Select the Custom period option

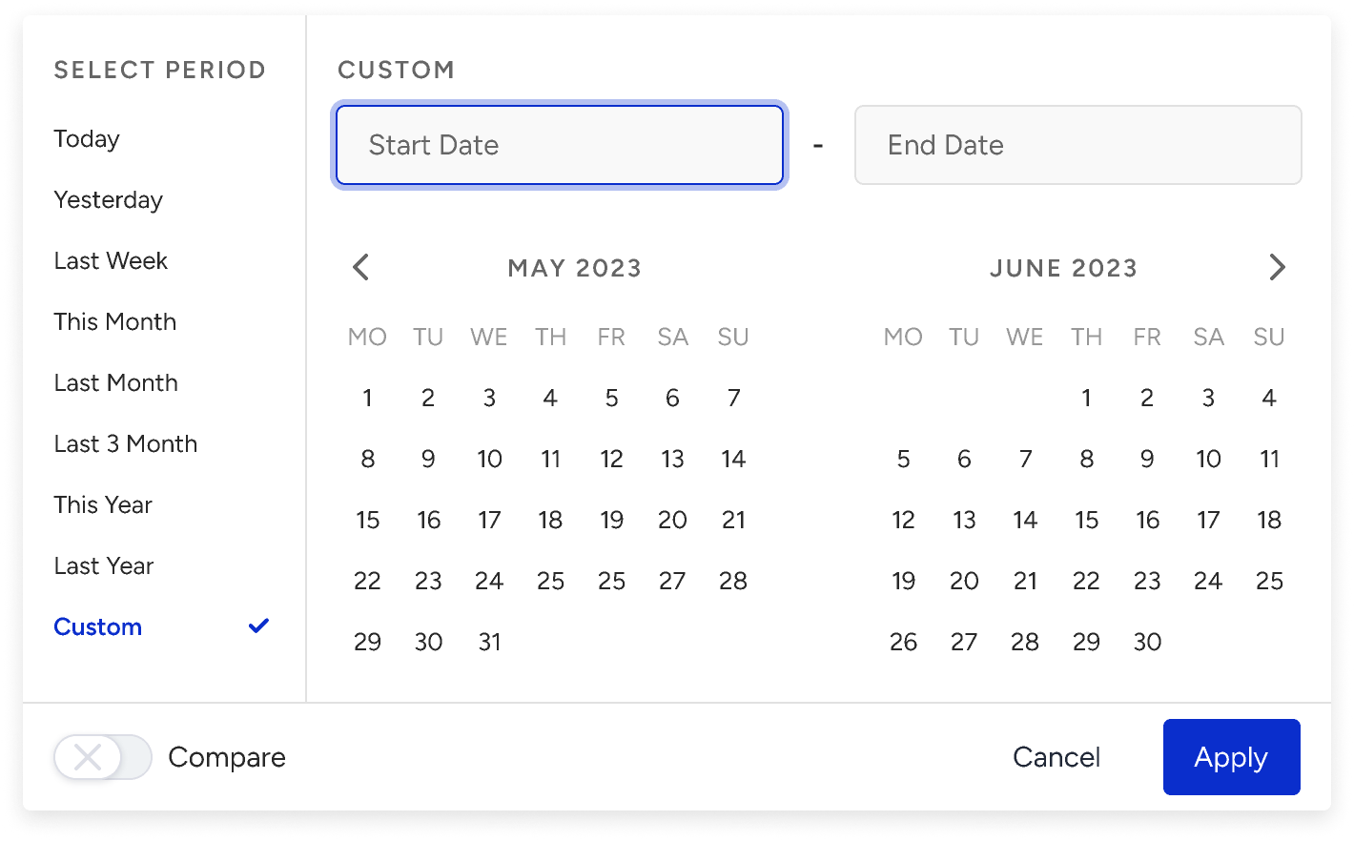pyautogui.click(x=97, y=626)
